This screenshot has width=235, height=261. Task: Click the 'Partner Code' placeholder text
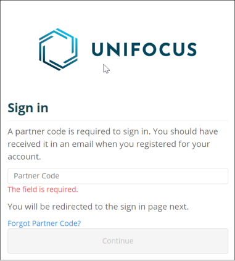36,176
